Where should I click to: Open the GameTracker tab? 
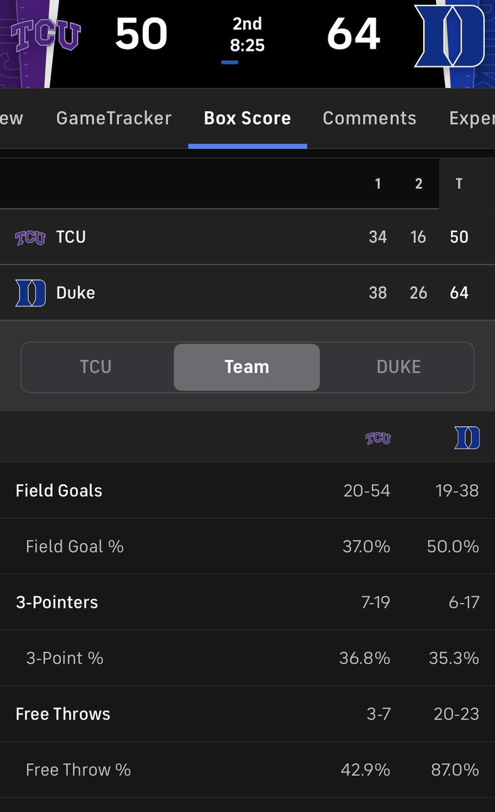pyautogui.click(x=114, y=118)
